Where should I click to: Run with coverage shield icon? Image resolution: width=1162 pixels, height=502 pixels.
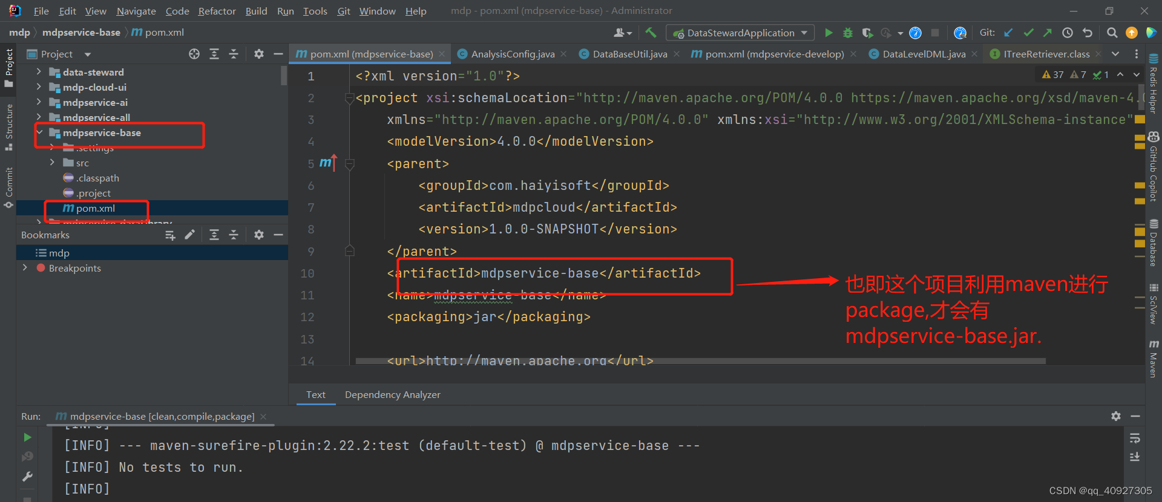coord(867,33)
